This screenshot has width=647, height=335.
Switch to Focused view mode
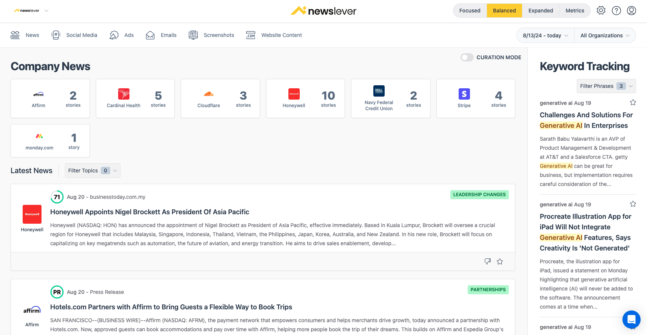pos(470,11)
